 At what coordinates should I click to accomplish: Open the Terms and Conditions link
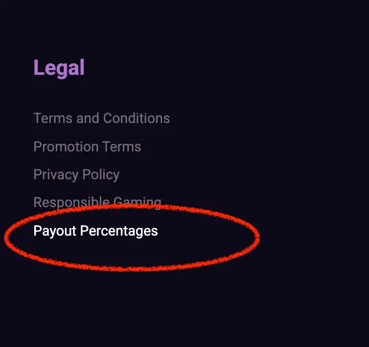[x=102, y=118]
